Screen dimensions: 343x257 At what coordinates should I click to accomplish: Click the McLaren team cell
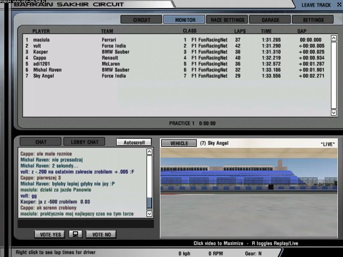[x=111, y=64]
